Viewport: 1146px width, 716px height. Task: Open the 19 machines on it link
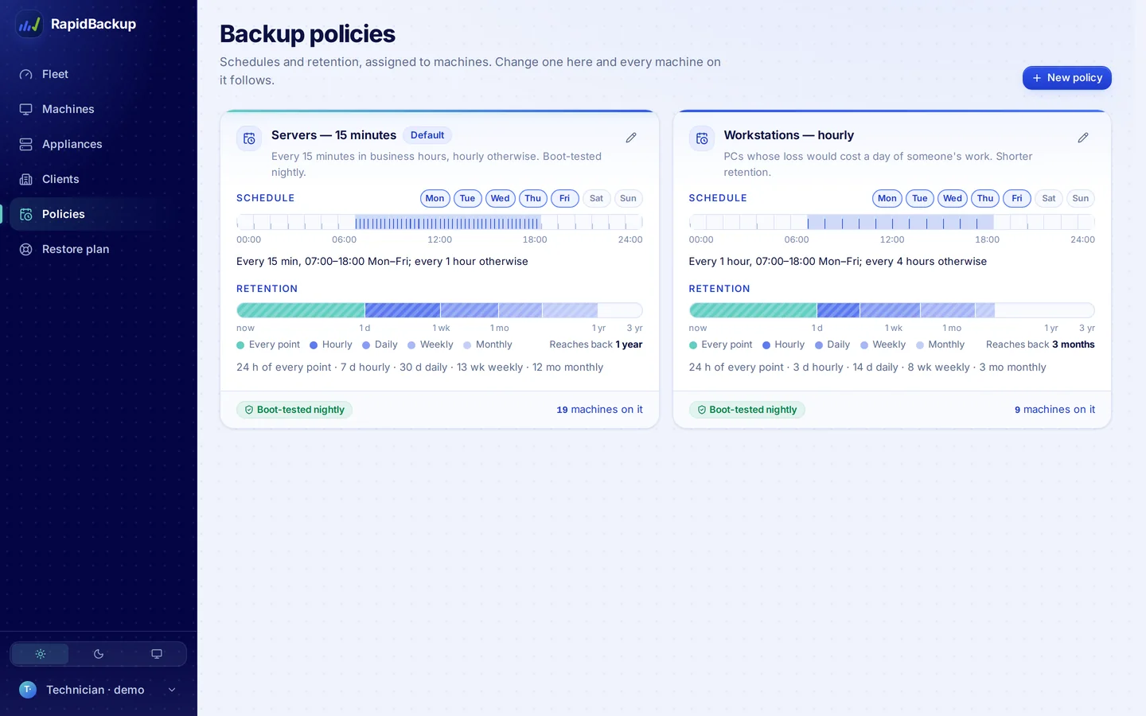coord(600,410)
